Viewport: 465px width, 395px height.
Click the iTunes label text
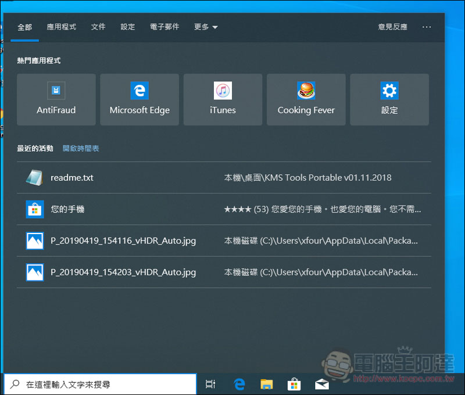tap(223, 110)
